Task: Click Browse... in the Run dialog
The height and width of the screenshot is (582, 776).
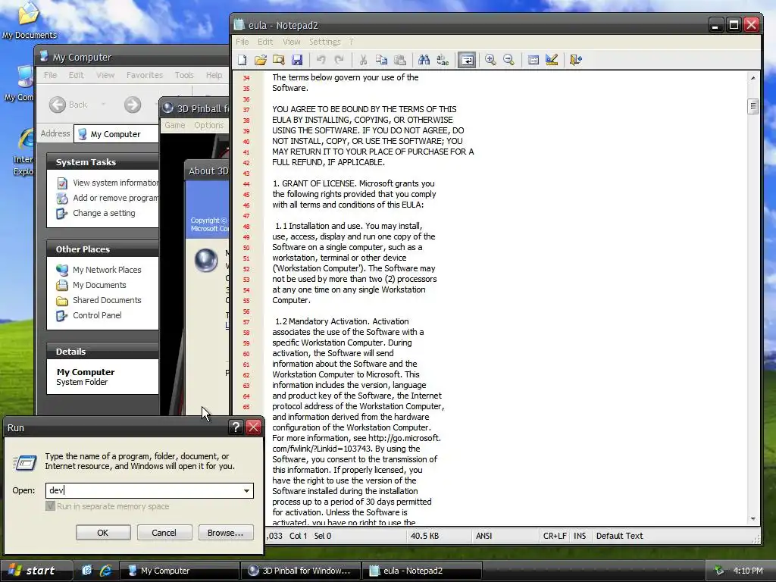Action: (x=225, y=533)
